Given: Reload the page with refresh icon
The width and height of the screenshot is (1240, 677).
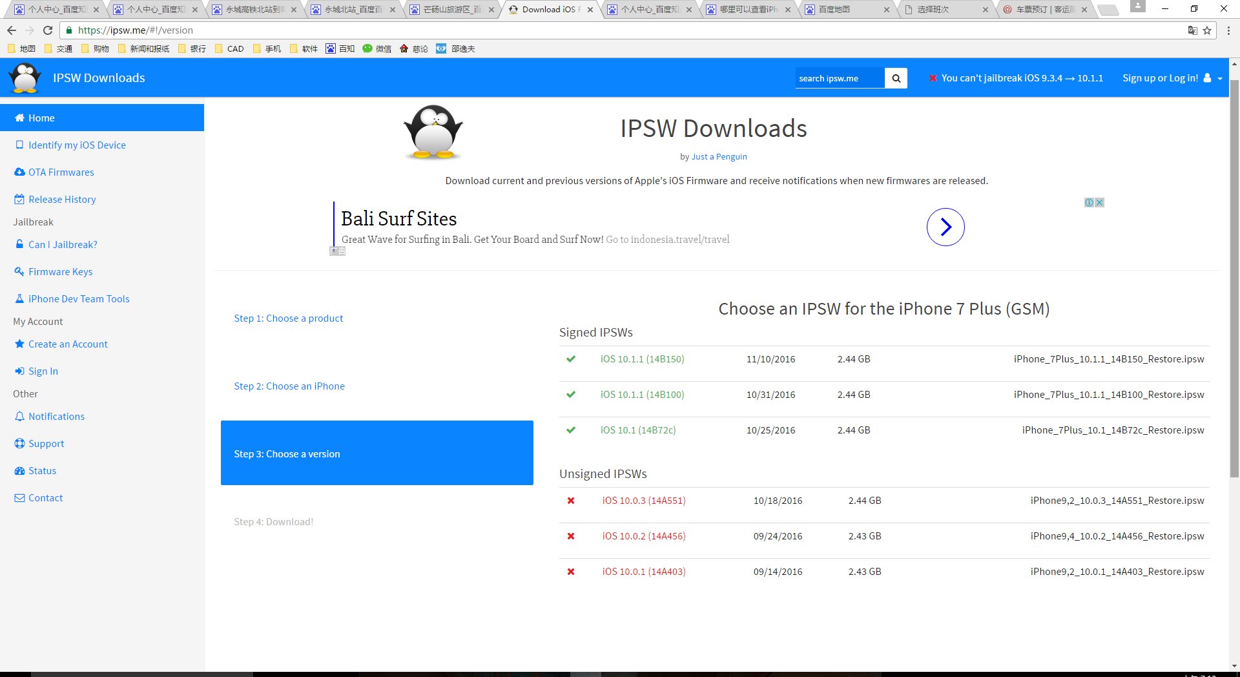Looking at the screenshot, I should tap(47, 30).
